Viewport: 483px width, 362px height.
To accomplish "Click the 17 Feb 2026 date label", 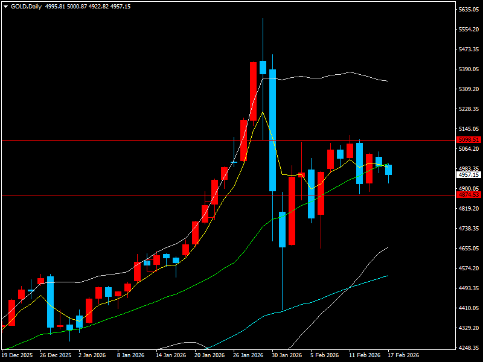I will [403, 355].
